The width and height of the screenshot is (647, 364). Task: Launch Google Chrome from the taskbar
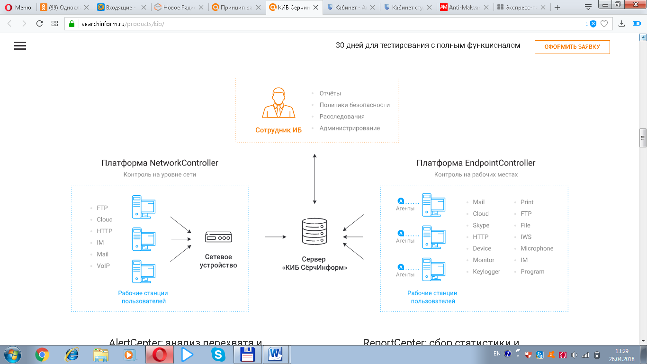tap(42, 355)
